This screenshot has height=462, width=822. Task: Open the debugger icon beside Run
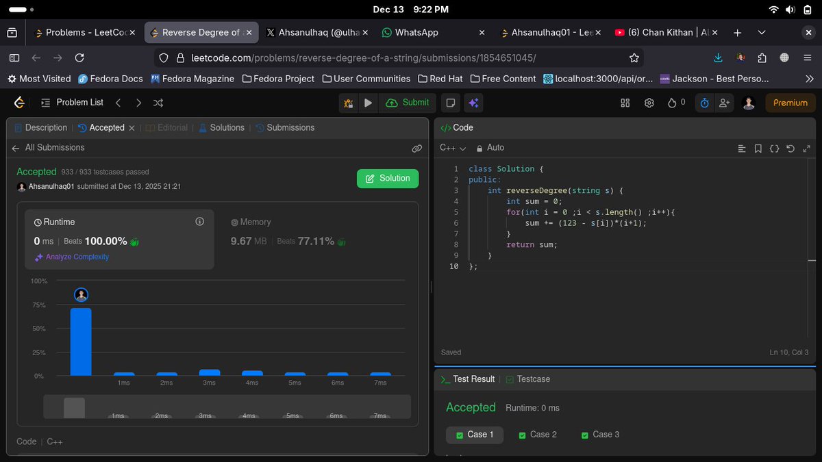(349, 103)
